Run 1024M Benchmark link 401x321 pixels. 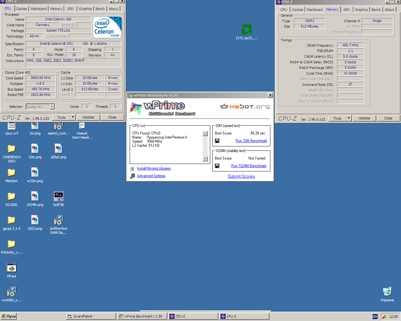pyautogui.click(x=249, y=166)
